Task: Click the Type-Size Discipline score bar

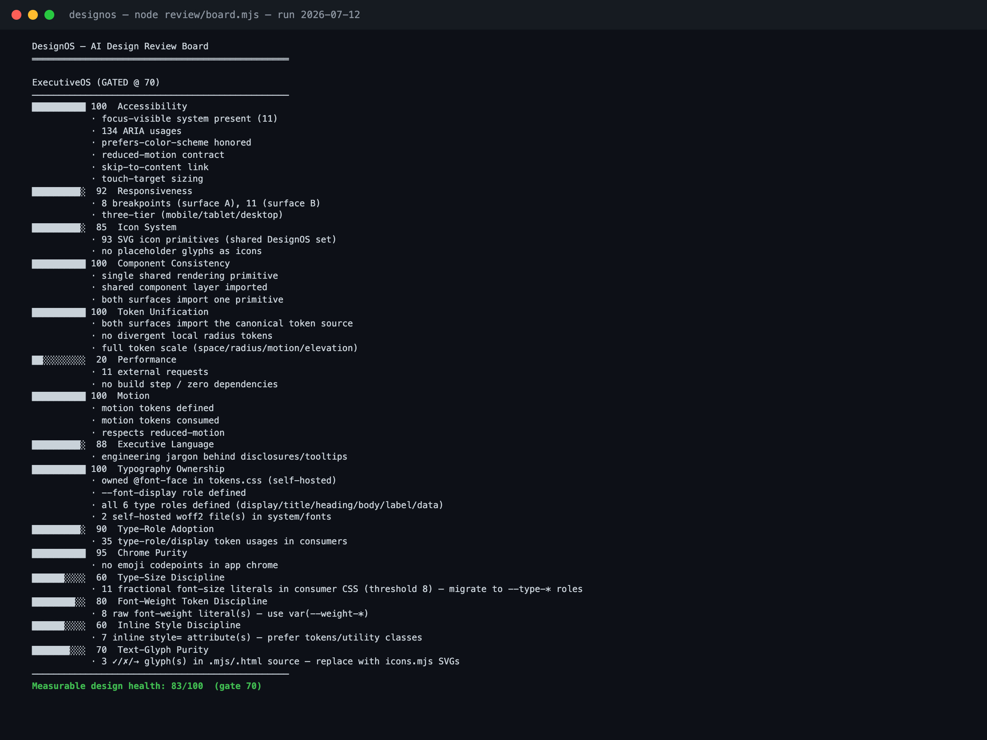Action: (58, 578)
